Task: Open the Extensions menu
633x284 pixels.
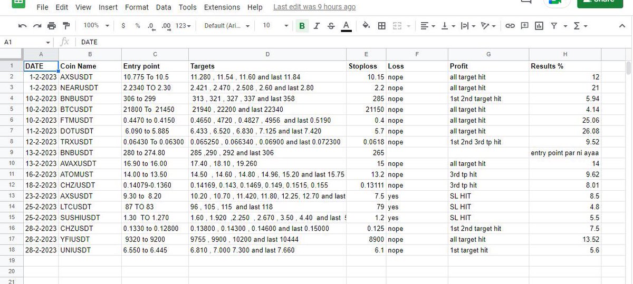Action: point(222,7)
